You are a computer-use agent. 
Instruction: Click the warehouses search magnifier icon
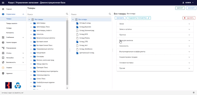point(110,14)
